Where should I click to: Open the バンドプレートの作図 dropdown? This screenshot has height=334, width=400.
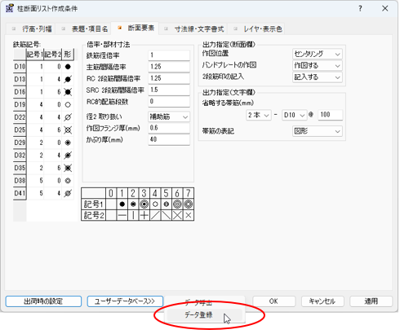[x=318, y=66]
